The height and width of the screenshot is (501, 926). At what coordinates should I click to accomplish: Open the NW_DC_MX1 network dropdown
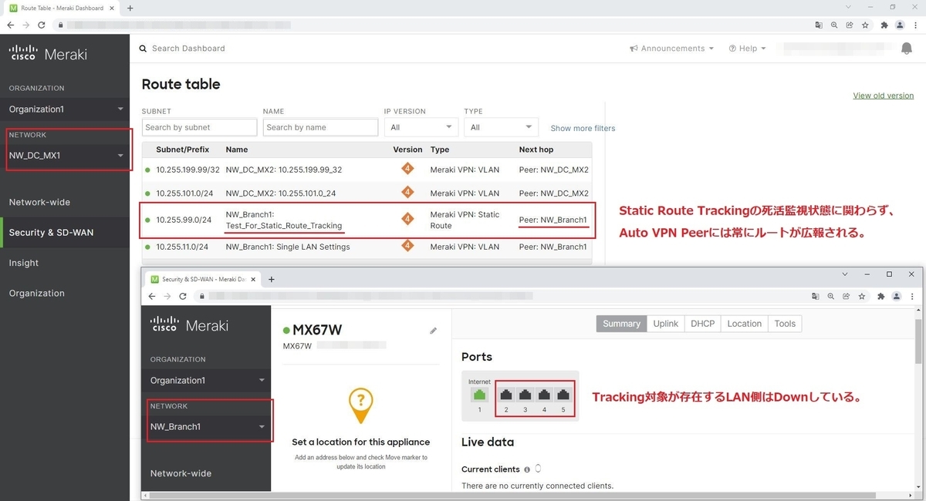pyautogui.click(x=65, y=156)
